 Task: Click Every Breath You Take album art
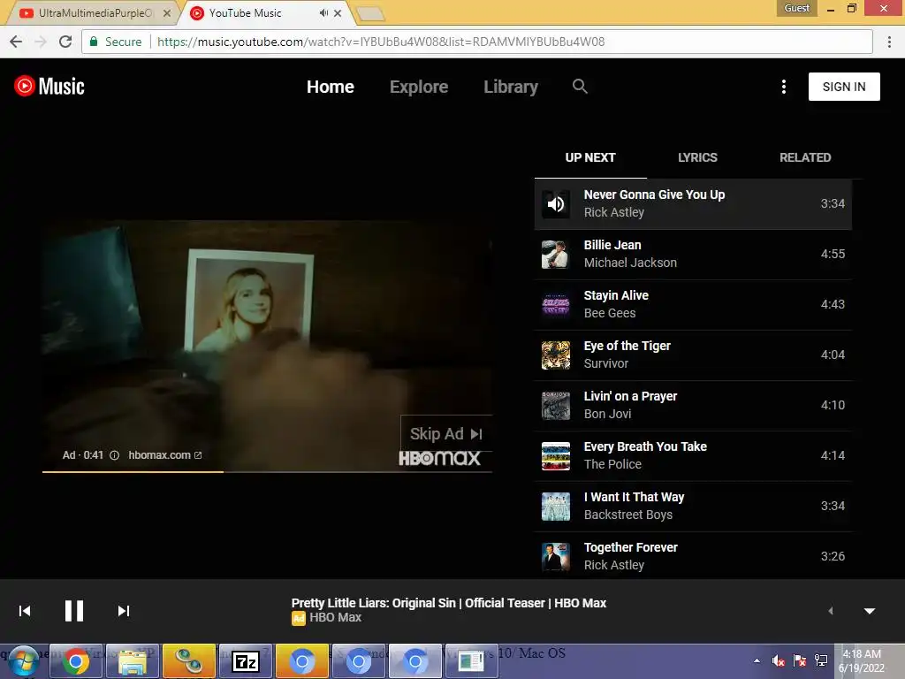pos(556,455)
